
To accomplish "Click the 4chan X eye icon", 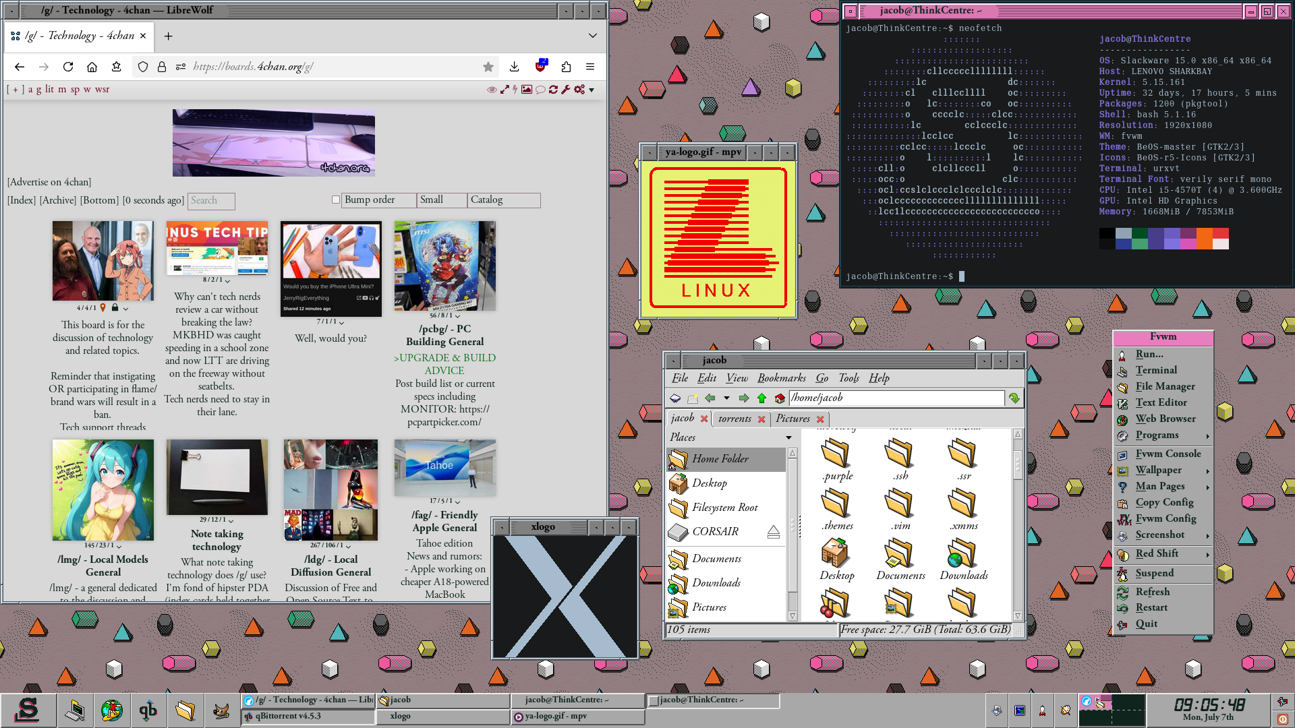I will [492, 90].
